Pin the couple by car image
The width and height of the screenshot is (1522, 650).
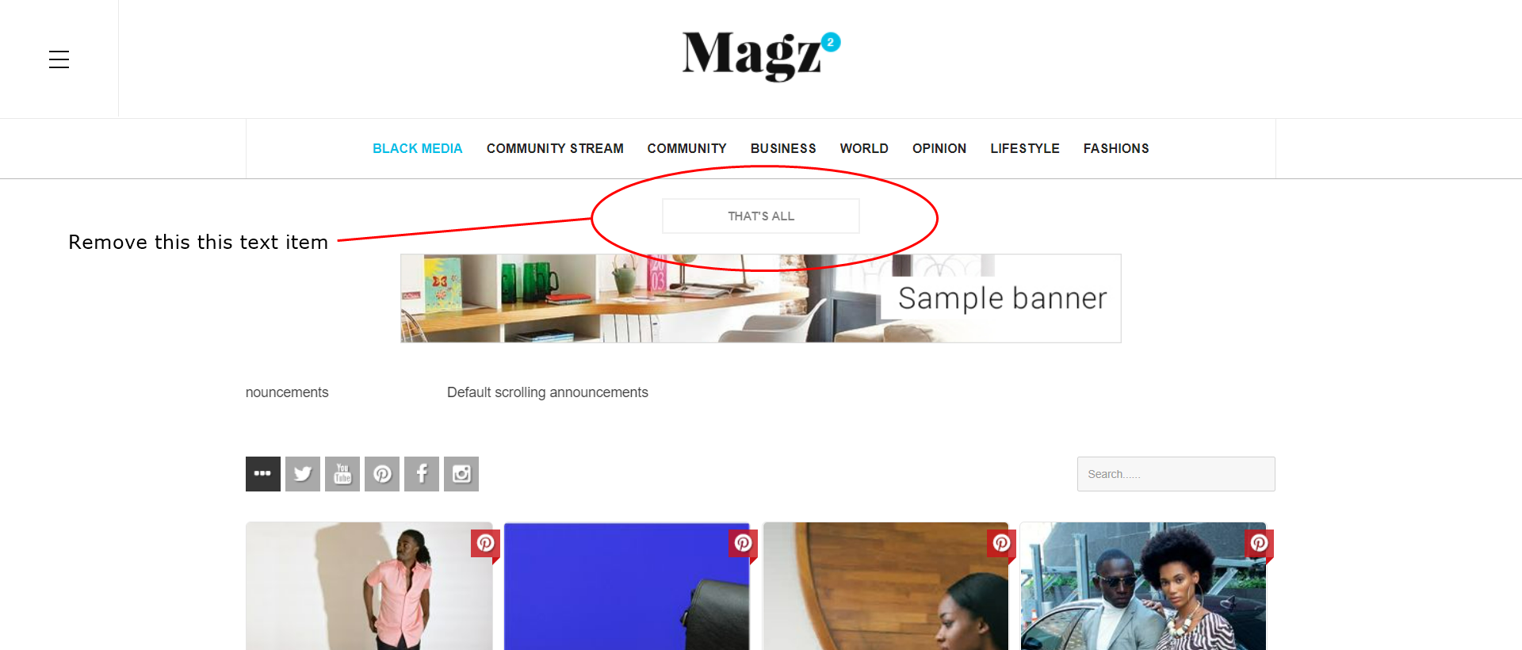1259,544
